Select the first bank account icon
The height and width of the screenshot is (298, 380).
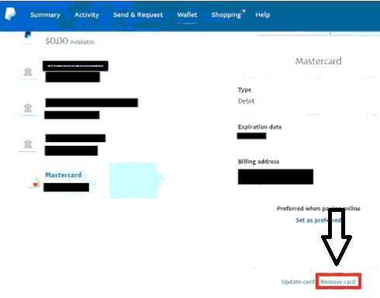click(x=28, y=71)
